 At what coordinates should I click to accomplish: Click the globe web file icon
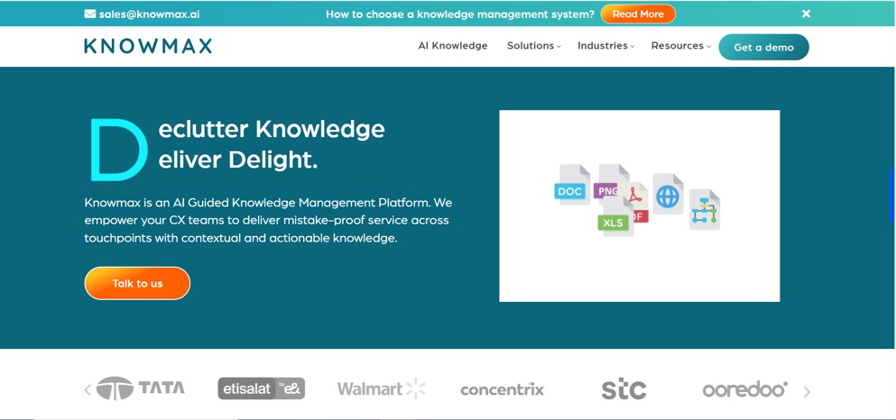[x=669, y=196]
